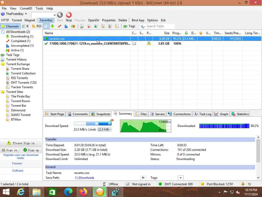Image resolution: width=262 pixels, height=197 pixels.
Task: Click the Stop text button
Action: (x=69, y=20)
